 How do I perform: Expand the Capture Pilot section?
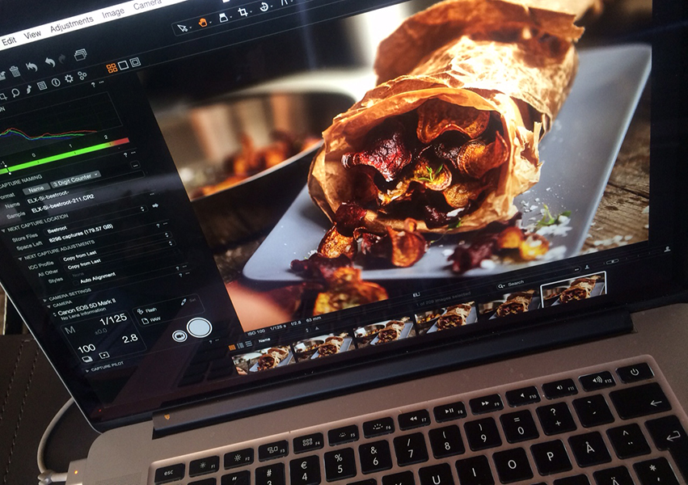tap(87, 371)
